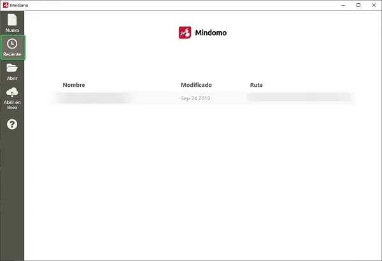
Task: Open a local file with Abrir
Action: (x=12, y=71)
